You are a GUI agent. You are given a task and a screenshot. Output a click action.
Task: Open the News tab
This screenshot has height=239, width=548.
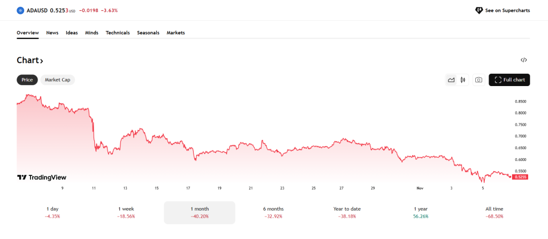(52, 33)
